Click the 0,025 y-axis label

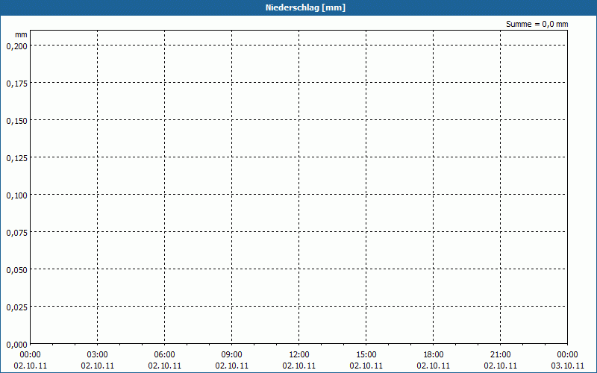point(16,307)
